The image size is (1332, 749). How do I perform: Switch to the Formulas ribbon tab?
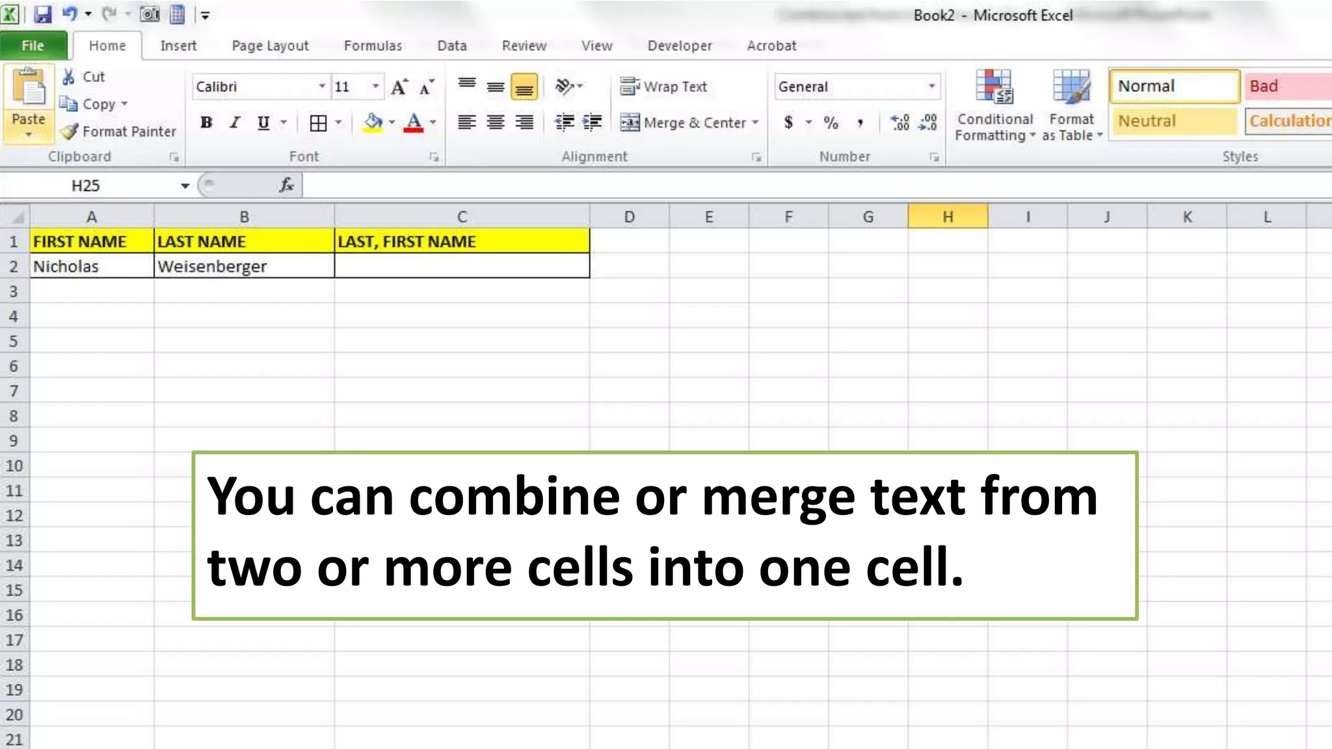[x=373, y=46]
